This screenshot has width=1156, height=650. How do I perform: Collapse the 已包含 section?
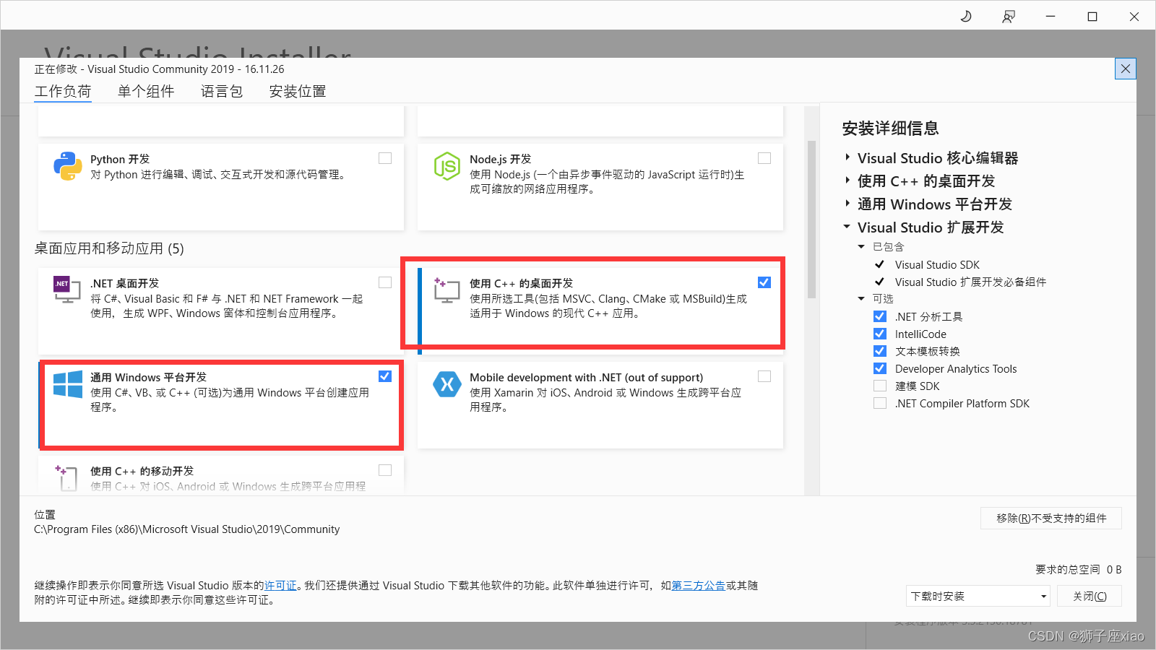(x=861, y=247)
